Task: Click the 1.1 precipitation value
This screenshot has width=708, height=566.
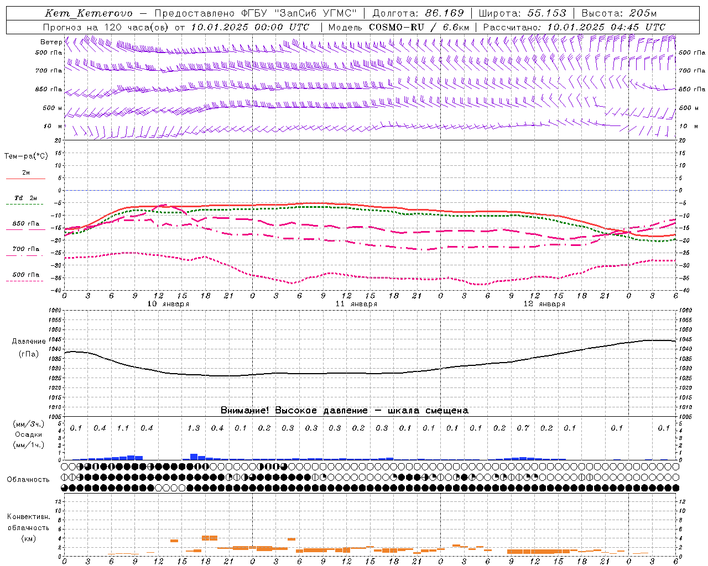Action: click(x=123, y=428)
